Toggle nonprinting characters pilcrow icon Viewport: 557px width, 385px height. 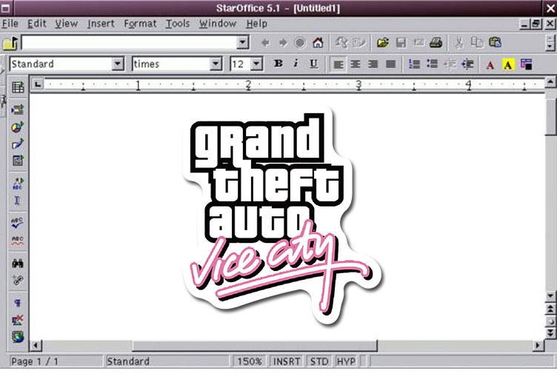(x=18, y=303)
